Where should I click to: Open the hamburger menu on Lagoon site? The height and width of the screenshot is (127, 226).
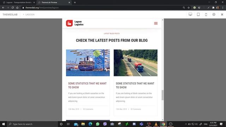[x=156, y=23]
